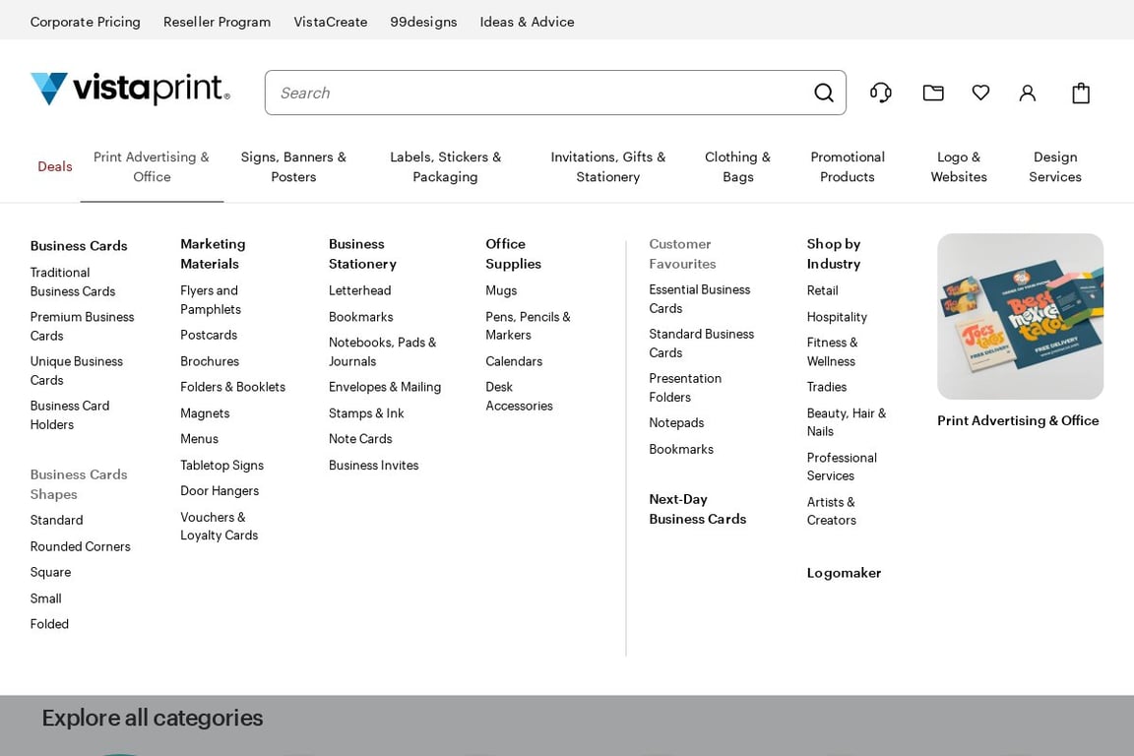This screenshot has width=1134, height=756.
Task: Open Magnets link
Action: point(205,413)
